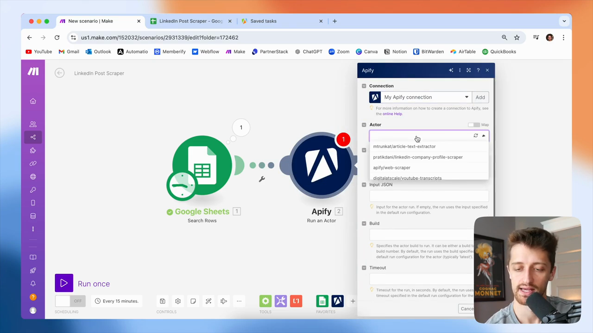593x333 pixels.
Task: Open the ChatGPT bookmark
Action: (309, 52)
